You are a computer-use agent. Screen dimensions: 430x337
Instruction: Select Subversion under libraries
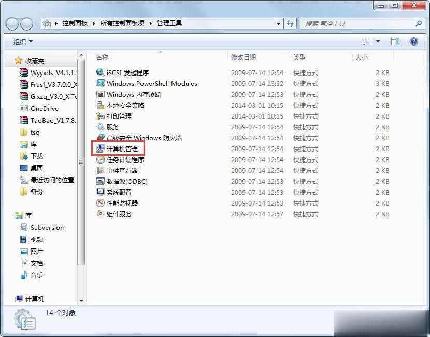[x=41, y=227]
